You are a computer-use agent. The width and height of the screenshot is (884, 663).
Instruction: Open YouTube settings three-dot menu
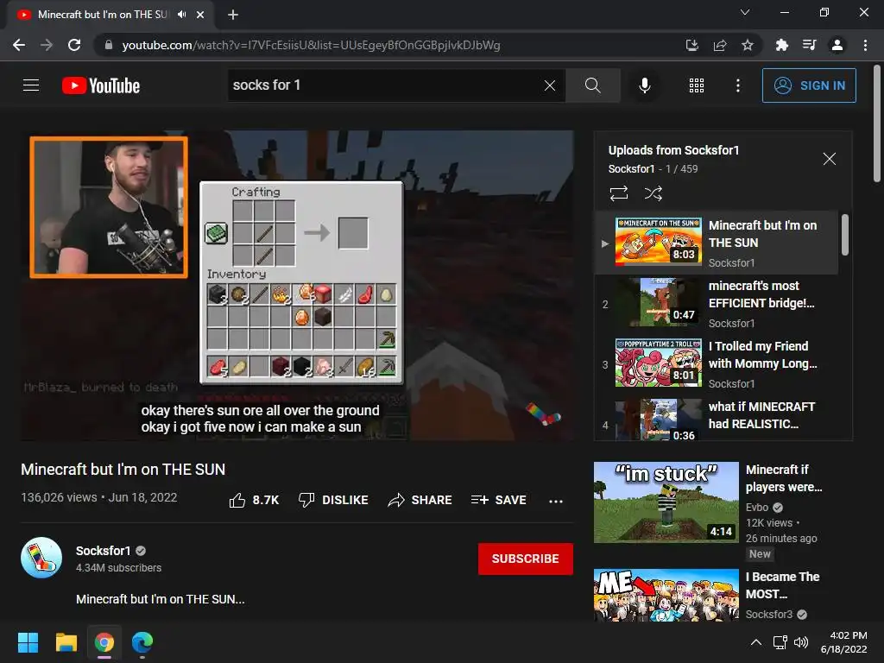pos(737,85)
